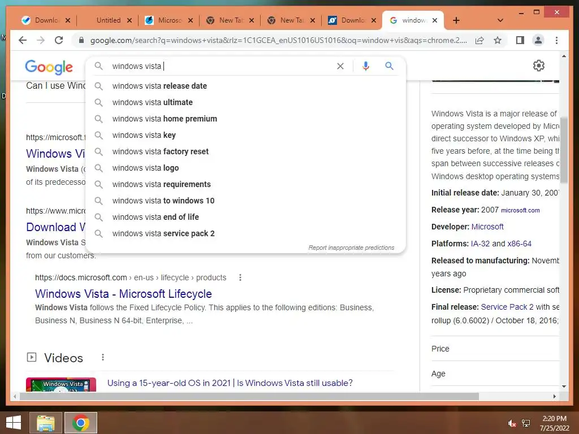Viewport: 579px width, 434px height.
Task: Click the Windows Vista video thumbnail
Action: pyautogui.click(x=61, y=384)
